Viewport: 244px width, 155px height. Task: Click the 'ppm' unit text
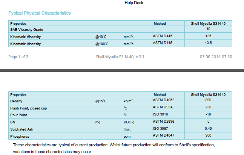point(127,137)
